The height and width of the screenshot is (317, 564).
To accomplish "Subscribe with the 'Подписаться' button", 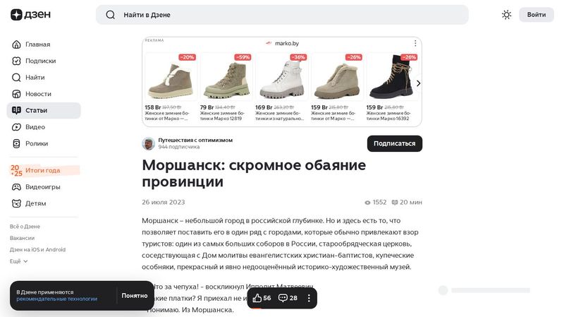I will pos(394,143).
